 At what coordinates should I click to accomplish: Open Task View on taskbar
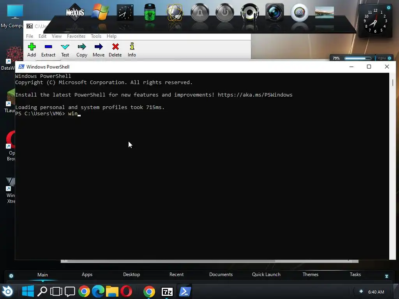(x=56, y=291)
